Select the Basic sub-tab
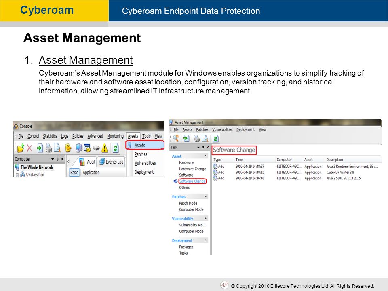 tap(74, 173)
